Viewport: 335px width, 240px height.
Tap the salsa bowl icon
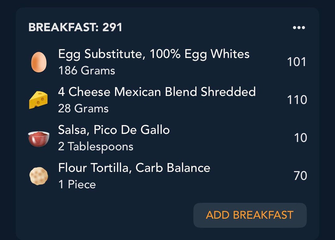(39, 139)
